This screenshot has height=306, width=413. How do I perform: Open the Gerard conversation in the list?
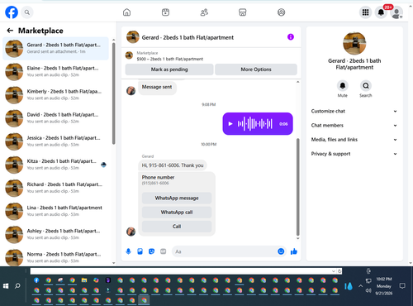[x=55, y=48]
